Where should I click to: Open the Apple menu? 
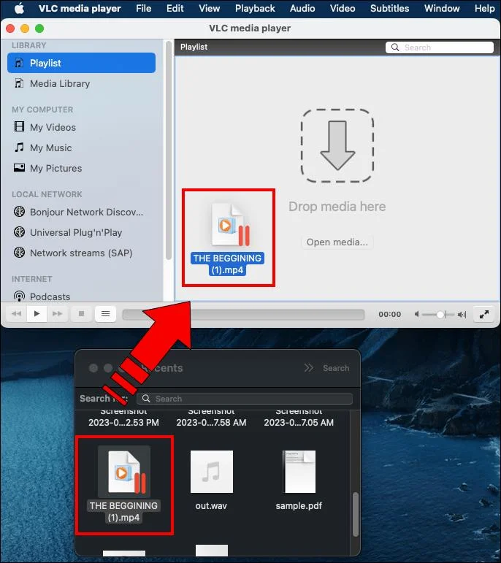pyautogui.click(x=20, y=8)
